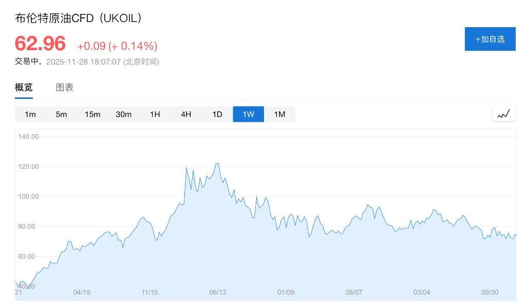
Task: Select the 5m timeframe
Action: point(62,114)
